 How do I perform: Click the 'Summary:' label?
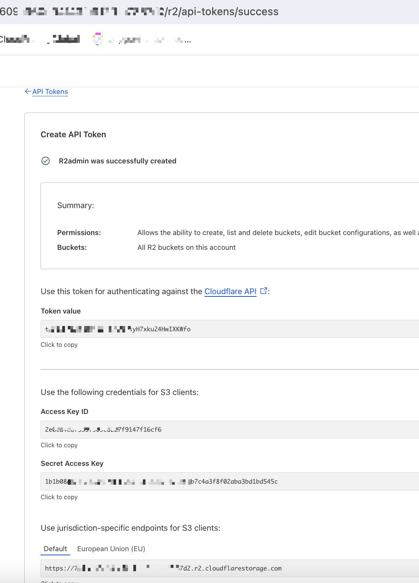coord(76,205)
